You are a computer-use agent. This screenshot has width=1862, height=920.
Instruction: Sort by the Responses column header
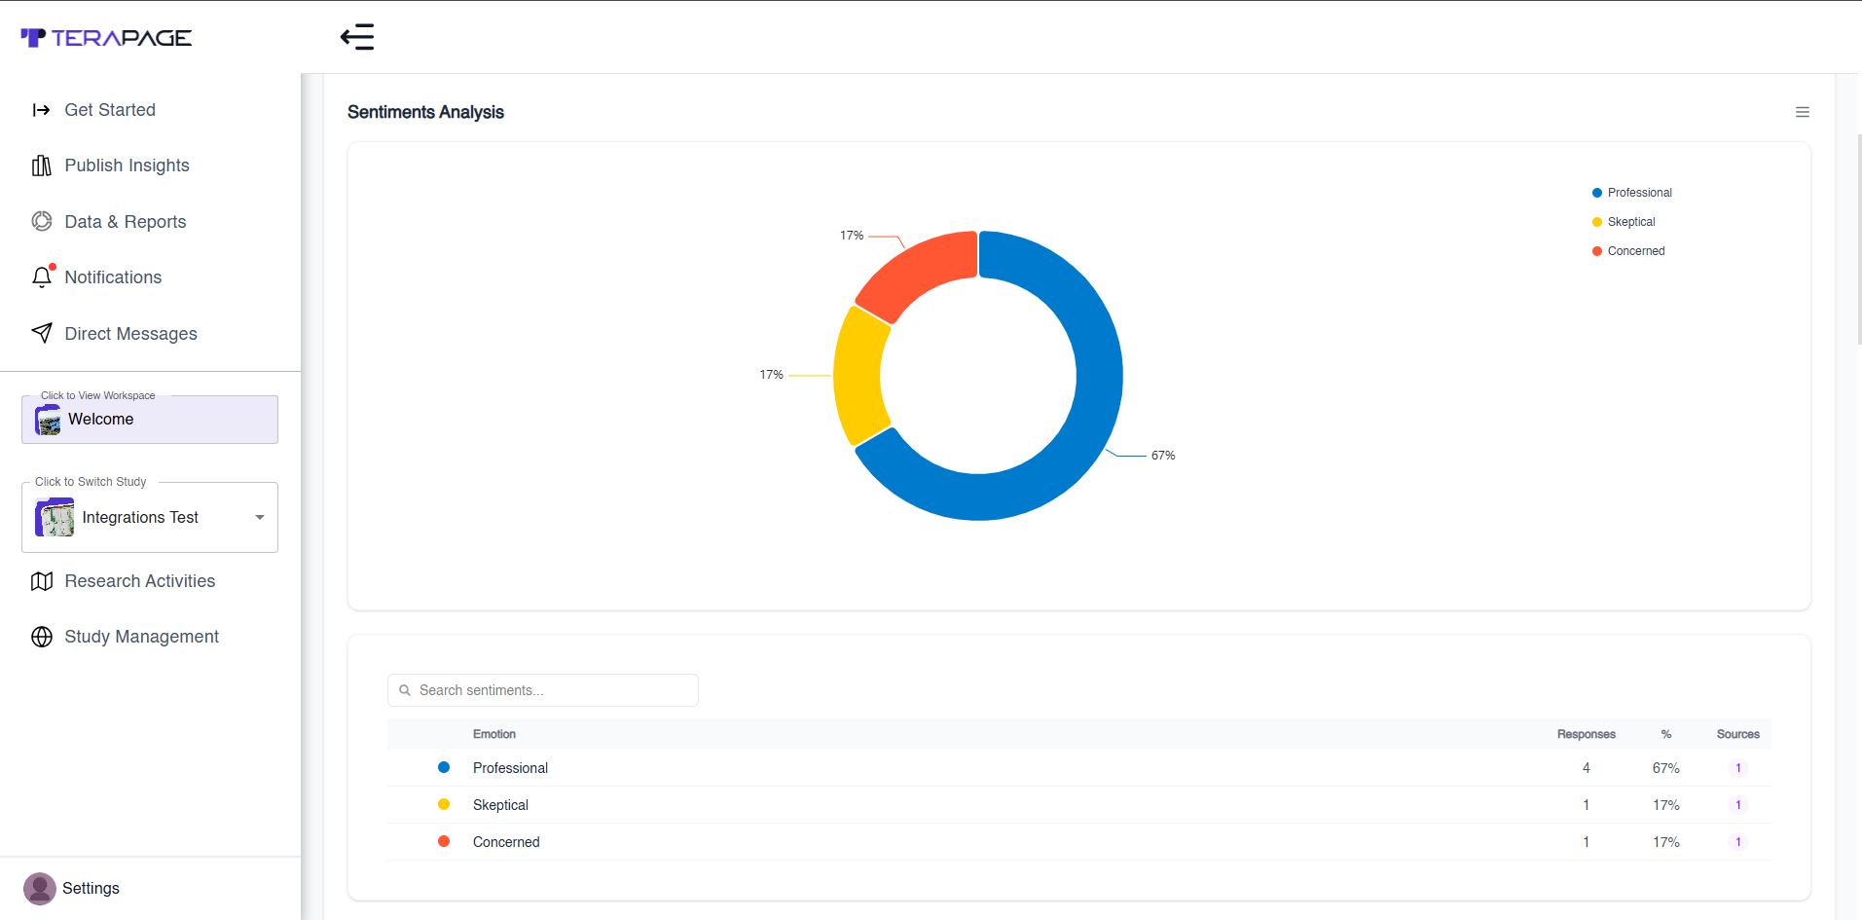point(1586,734)
